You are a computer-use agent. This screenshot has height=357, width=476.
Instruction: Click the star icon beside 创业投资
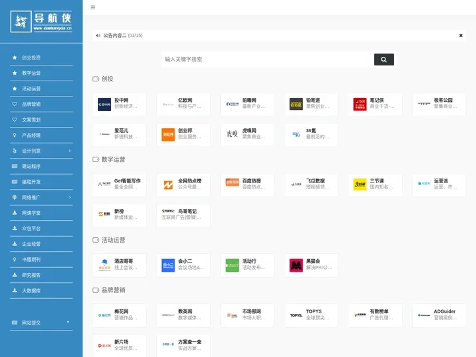coord(15,58)
